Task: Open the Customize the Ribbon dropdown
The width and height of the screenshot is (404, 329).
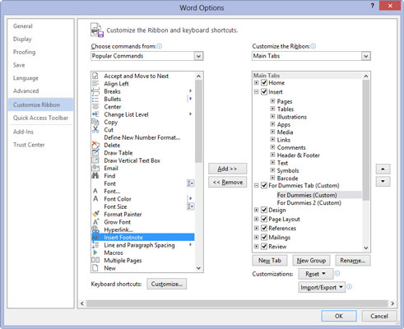Action: (x=365, y=56)
